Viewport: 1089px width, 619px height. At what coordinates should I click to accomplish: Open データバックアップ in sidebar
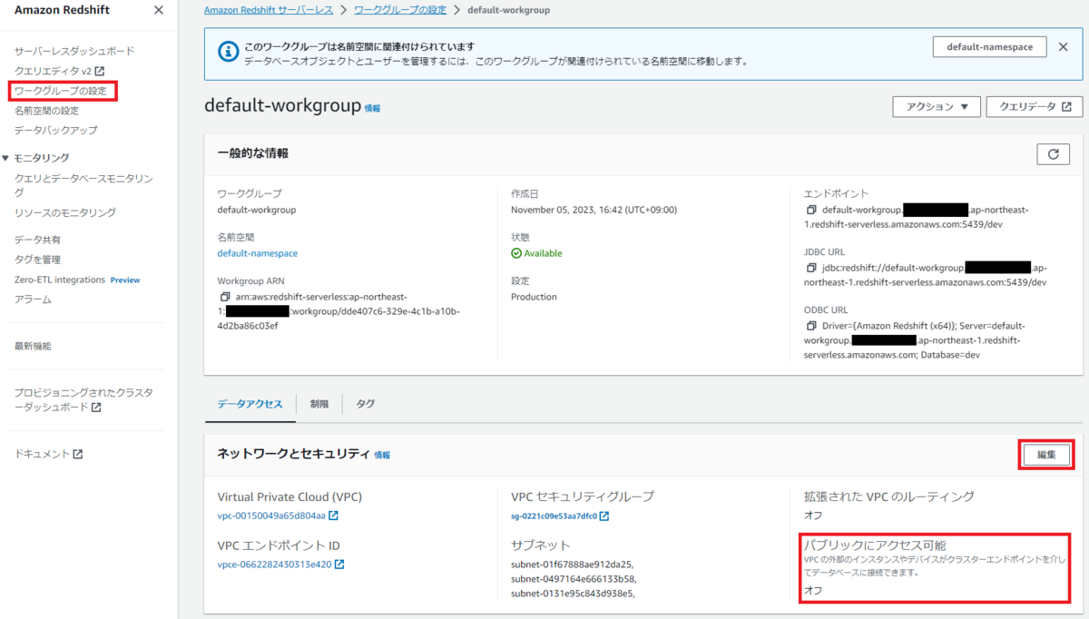[56, 131]
